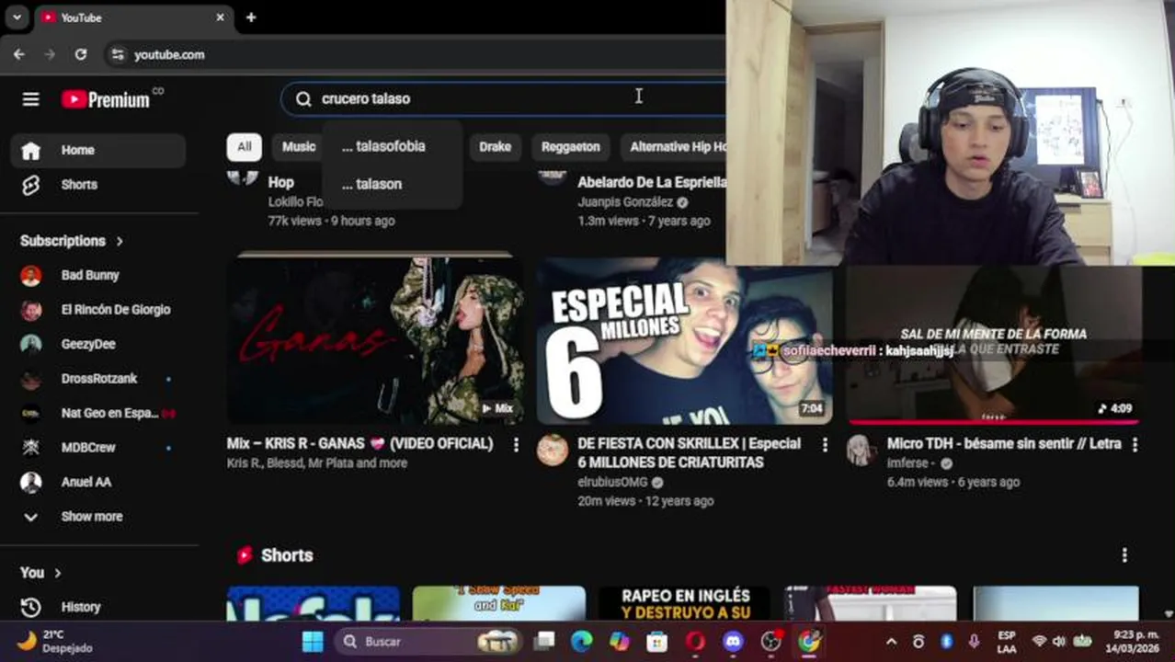
Task: Select the 'Reggaeton' filter chip
Action: click(570, 146)
